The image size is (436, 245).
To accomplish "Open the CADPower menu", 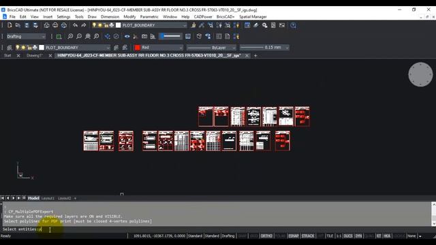I will click(203, 16).
